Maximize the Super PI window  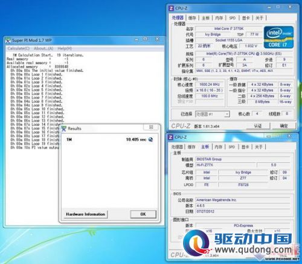pos(145,39)
